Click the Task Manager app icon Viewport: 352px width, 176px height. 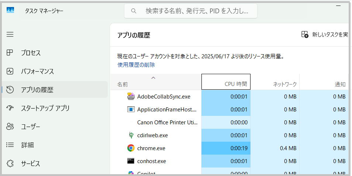click(10, 10)
